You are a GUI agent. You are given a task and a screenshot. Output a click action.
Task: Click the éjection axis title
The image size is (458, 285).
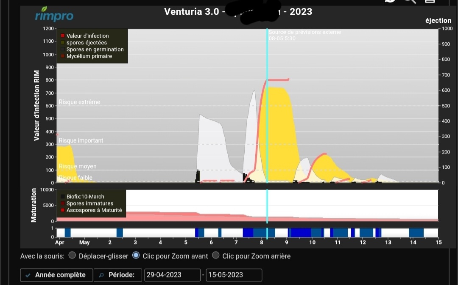pos(438,21)
